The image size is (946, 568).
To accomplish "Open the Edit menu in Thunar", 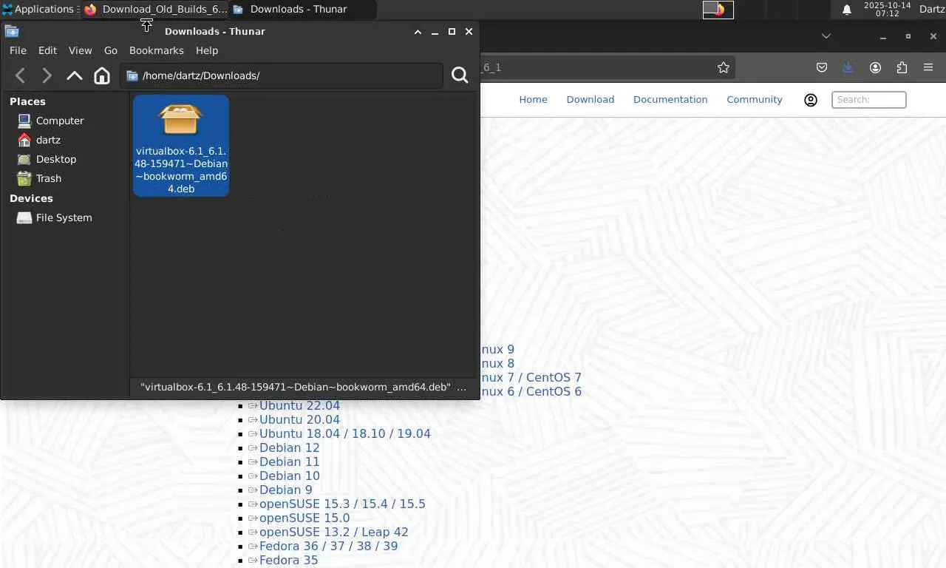I will 47,50.
